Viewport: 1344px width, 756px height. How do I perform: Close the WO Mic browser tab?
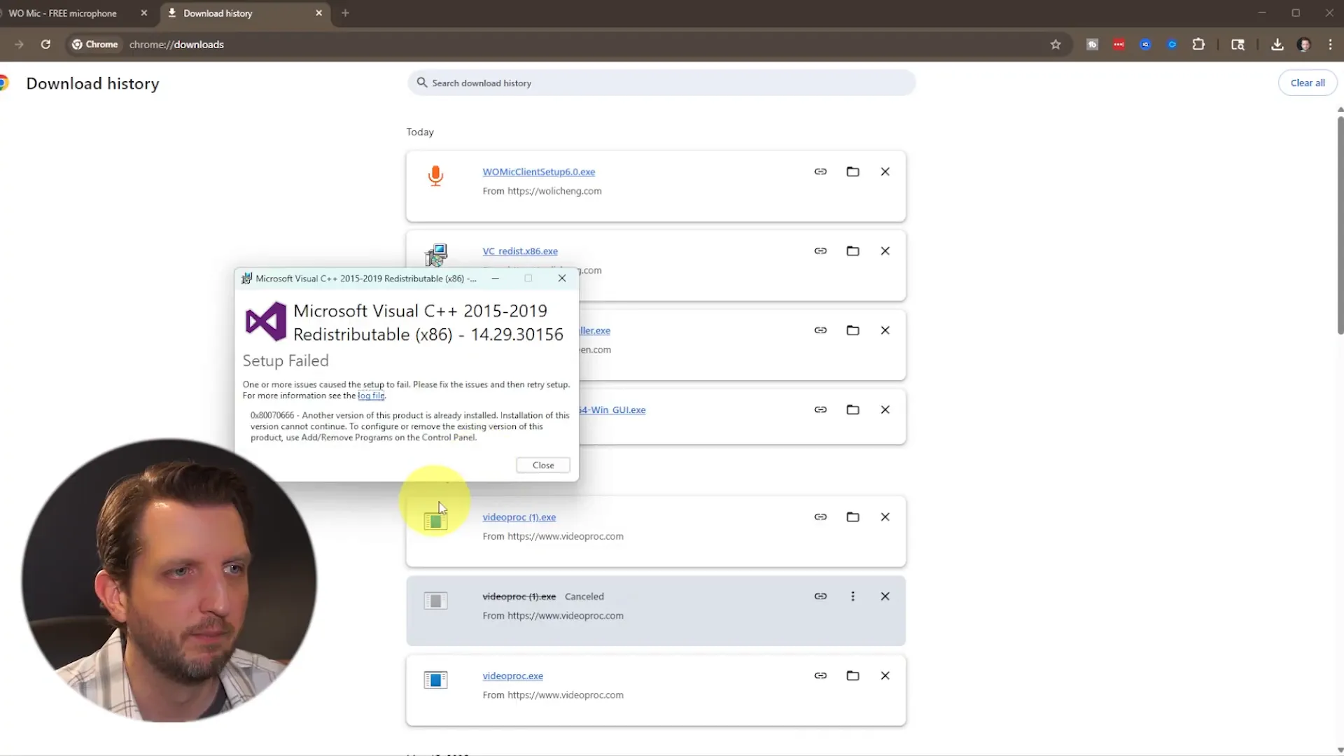pos(144,13)
